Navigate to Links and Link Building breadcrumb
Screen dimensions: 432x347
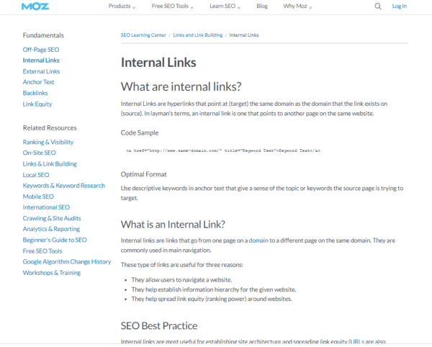[197, 35]
